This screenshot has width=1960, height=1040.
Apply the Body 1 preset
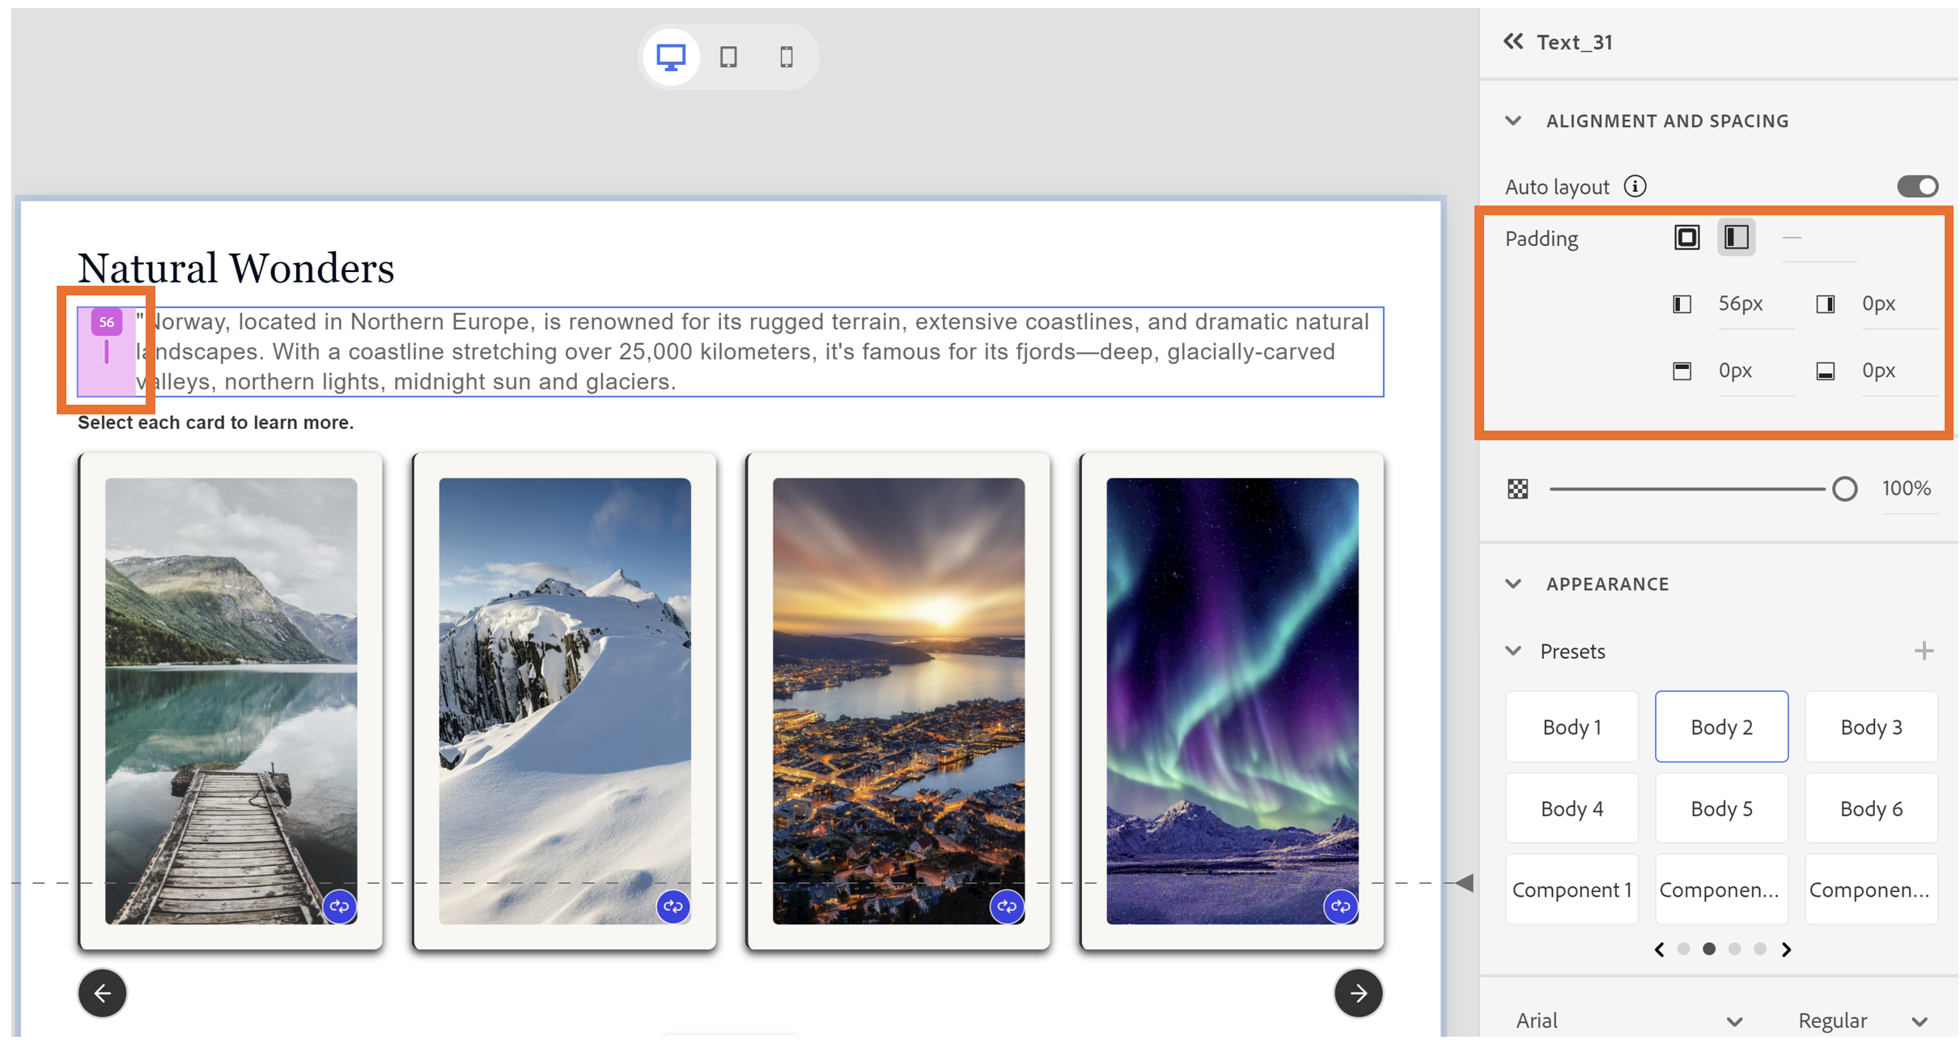1572,727
